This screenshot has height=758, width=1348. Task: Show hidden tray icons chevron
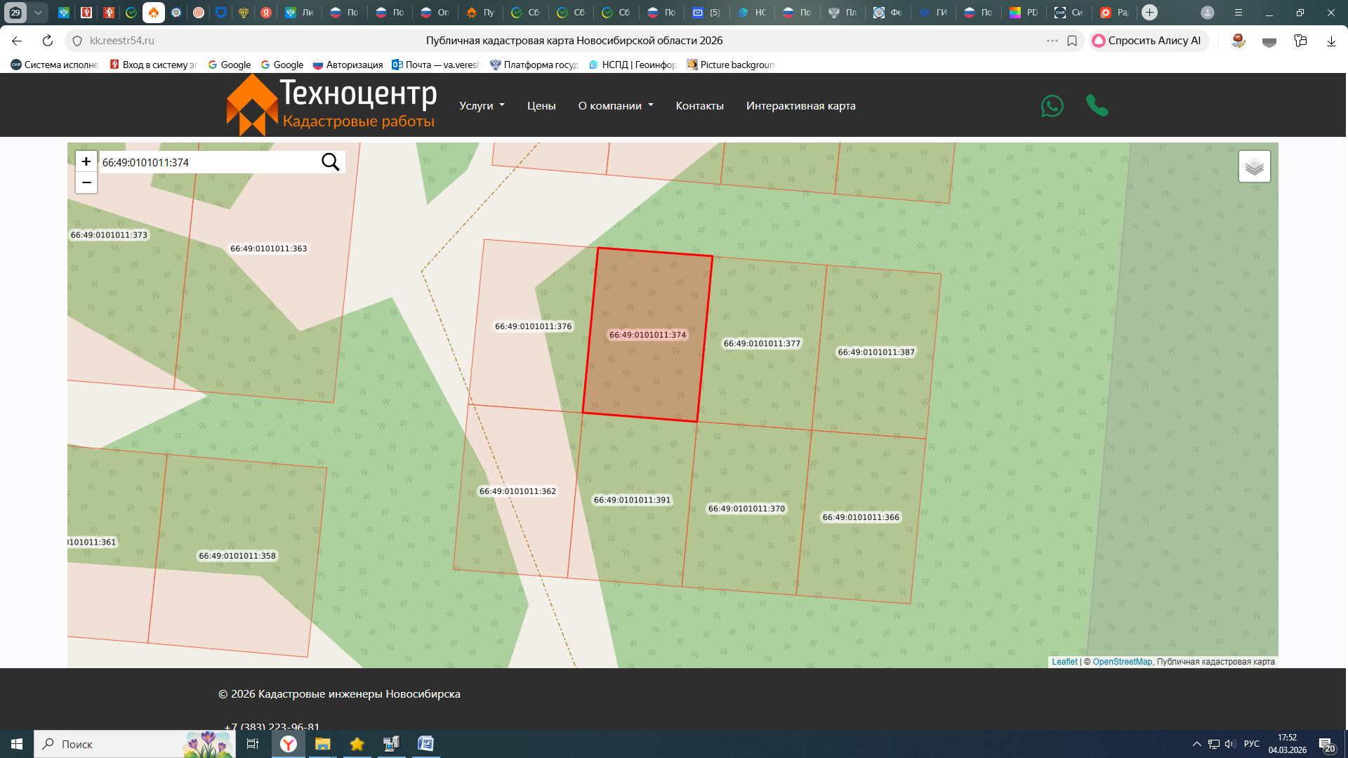click(1196, 744)
